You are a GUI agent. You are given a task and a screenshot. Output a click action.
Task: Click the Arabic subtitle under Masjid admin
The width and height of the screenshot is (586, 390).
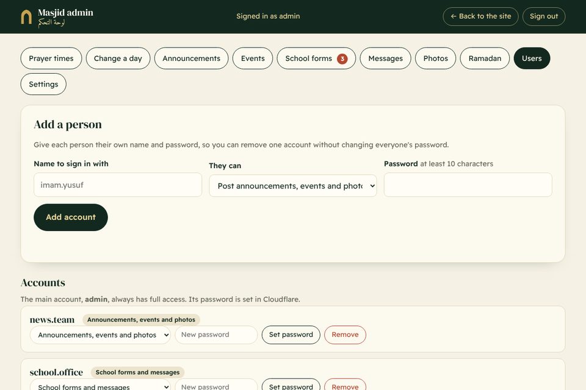click(x=51, y=23)
